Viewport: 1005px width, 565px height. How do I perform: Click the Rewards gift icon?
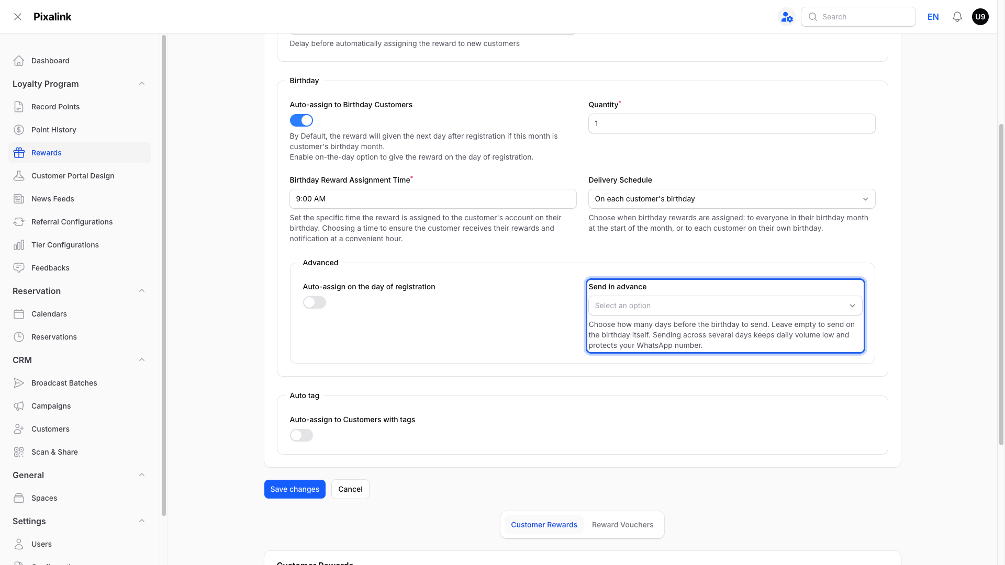[x=19, y=153]
